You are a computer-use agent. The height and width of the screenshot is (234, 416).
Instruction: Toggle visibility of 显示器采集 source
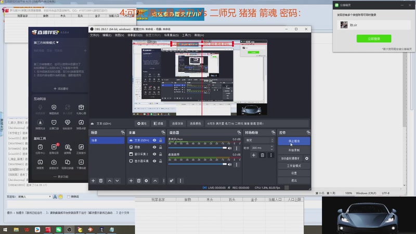154,161
